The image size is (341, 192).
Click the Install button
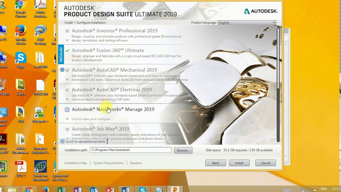pyautogui.click(x=239, y=163)
